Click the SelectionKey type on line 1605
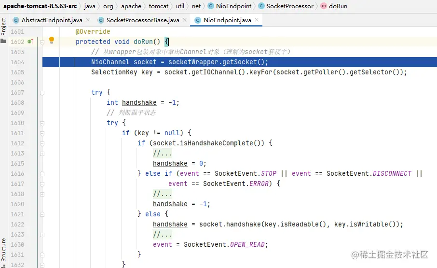The image size is (437, 268). (x=114, y=72)
